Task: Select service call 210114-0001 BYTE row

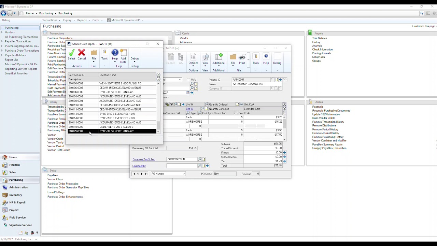Action: 112,114
